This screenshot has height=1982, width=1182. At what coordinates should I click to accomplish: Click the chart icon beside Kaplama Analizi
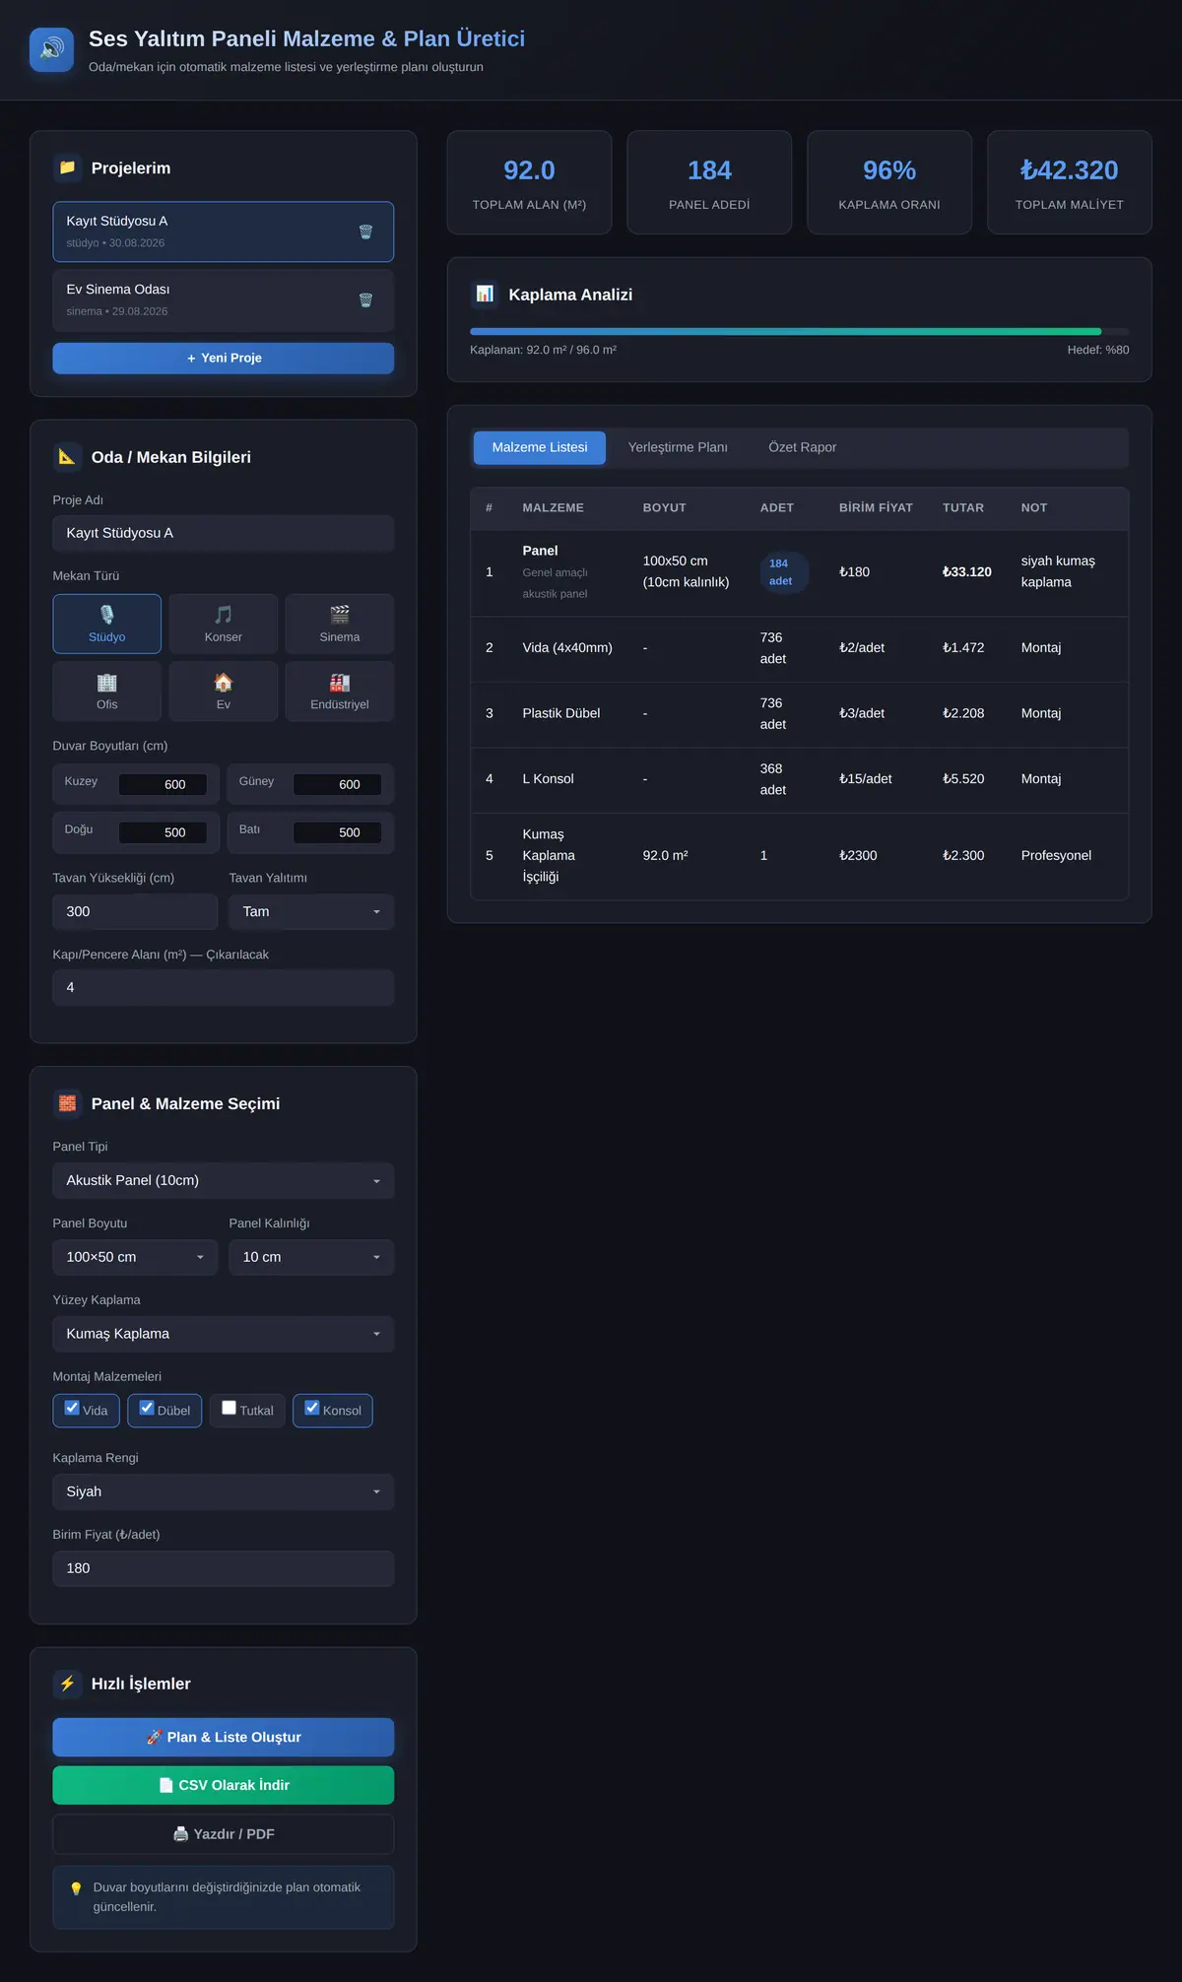pyautogui.click(x=485, y=294)
